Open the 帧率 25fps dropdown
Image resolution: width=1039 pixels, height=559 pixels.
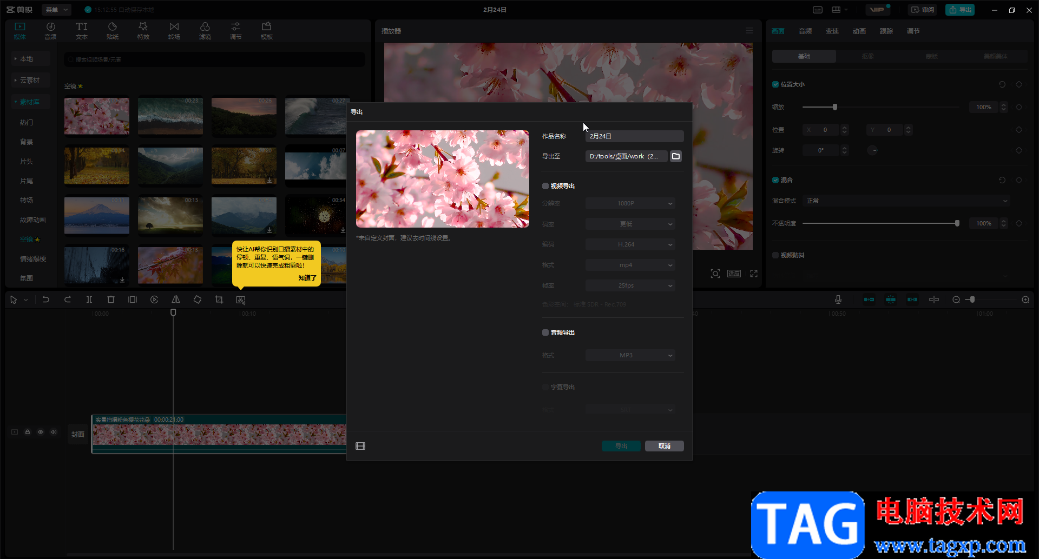click(x=630, y=285)
